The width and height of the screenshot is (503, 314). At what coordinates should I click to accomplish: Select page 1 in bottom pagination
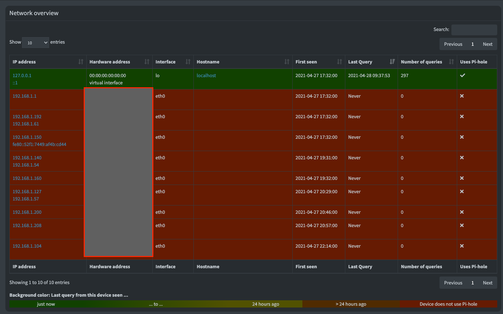473,283
